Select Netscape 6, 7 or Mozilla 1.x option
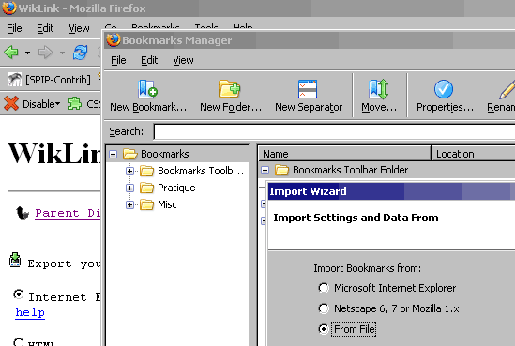 [x=324, y=308]
